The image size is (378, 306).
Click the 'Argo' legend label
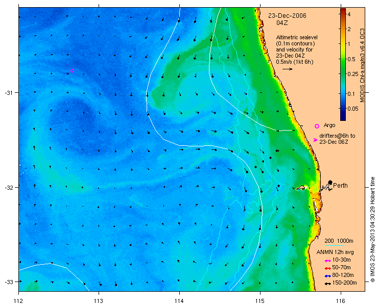[329, 125]
